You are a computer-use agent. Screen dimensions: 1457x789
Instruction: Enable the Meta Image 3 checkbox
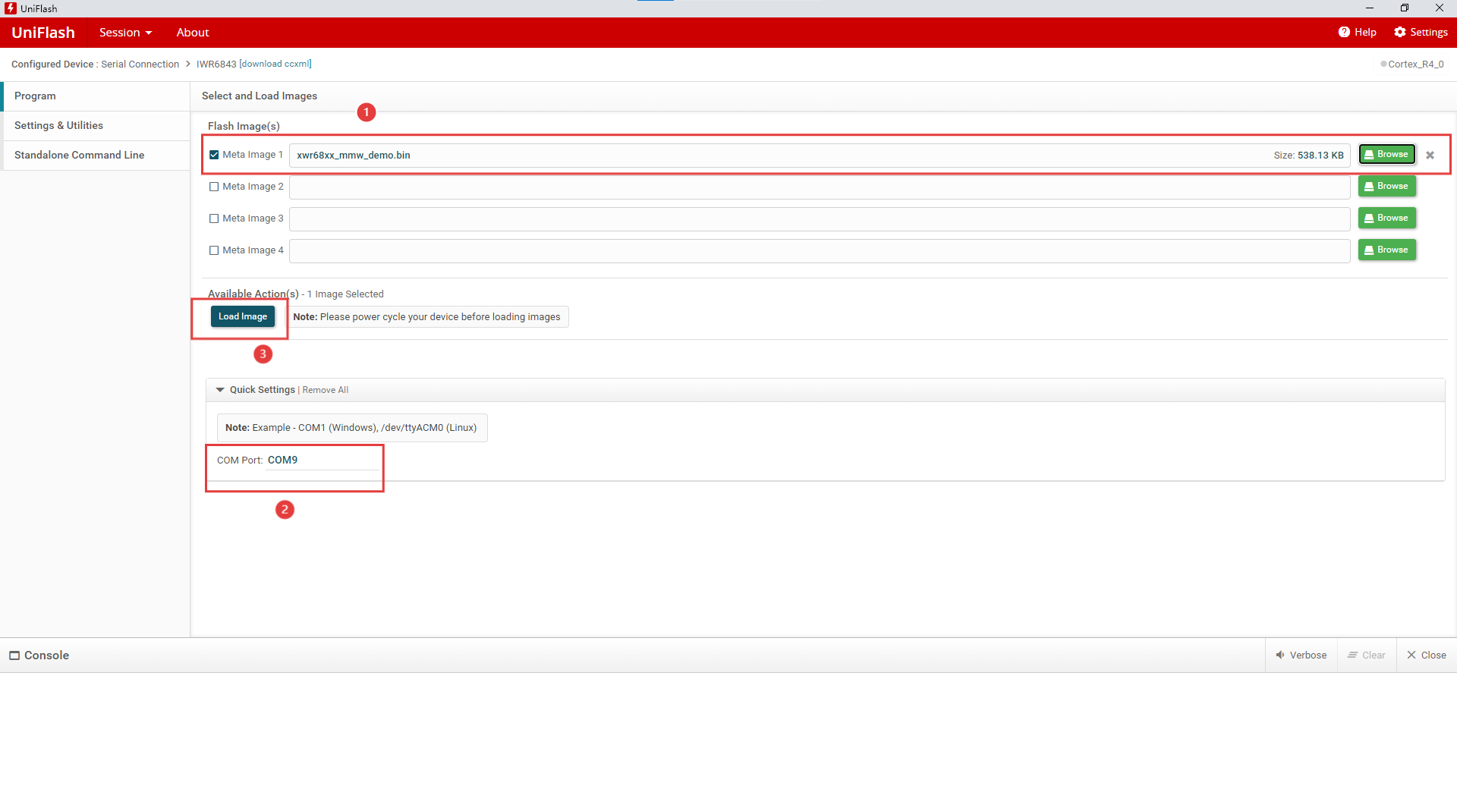[x=214, y=218]
